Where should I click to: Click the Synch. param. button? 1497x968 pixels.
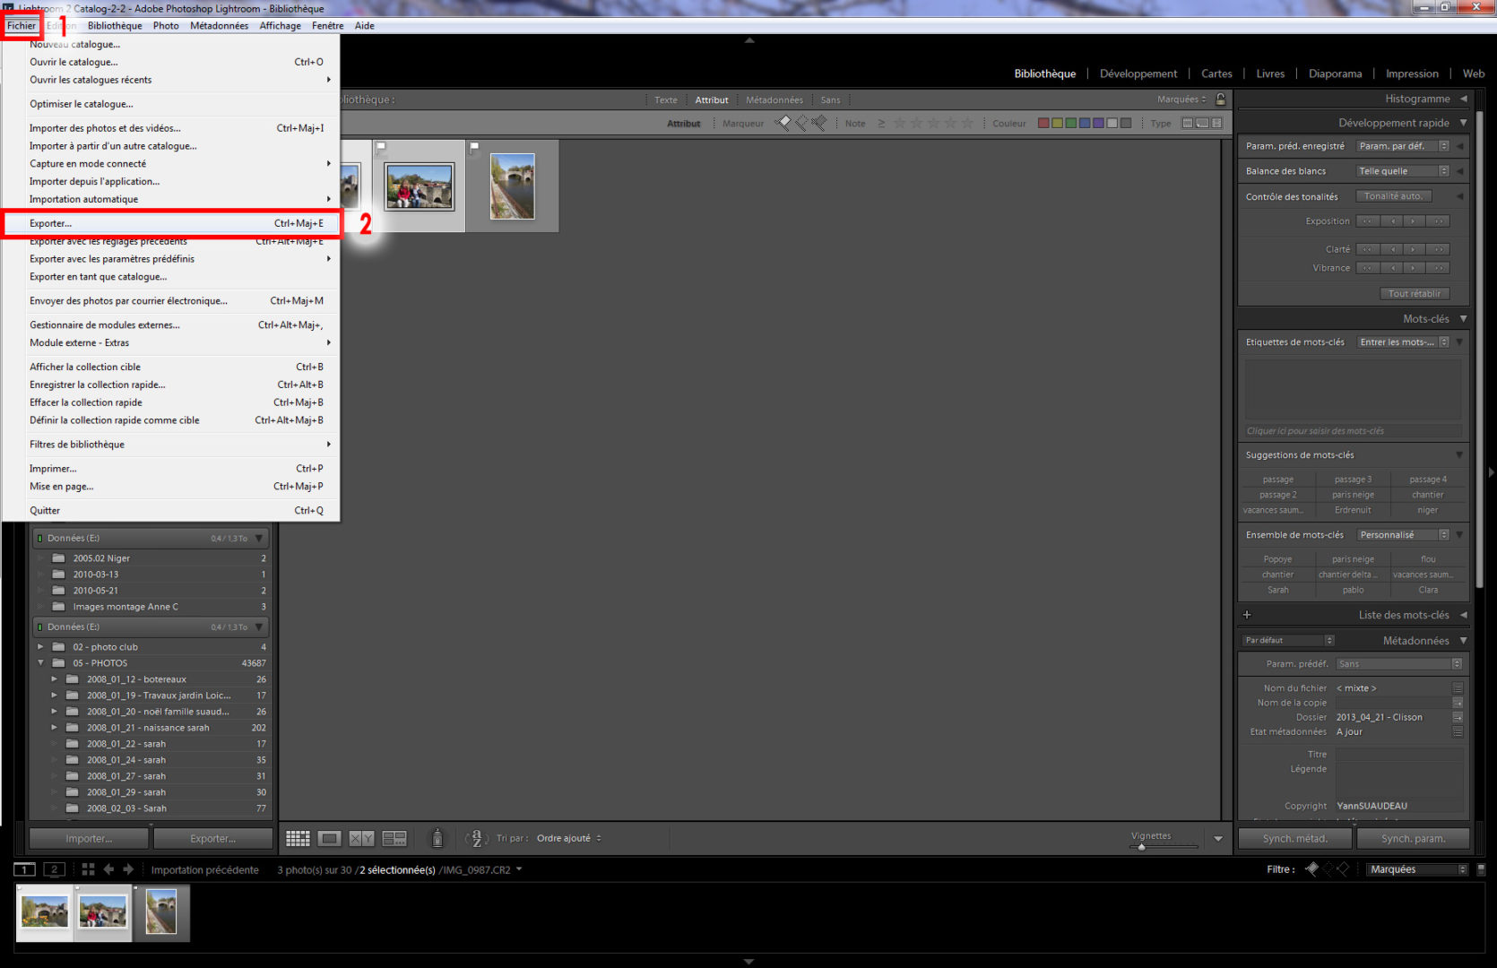(1414, 839)
